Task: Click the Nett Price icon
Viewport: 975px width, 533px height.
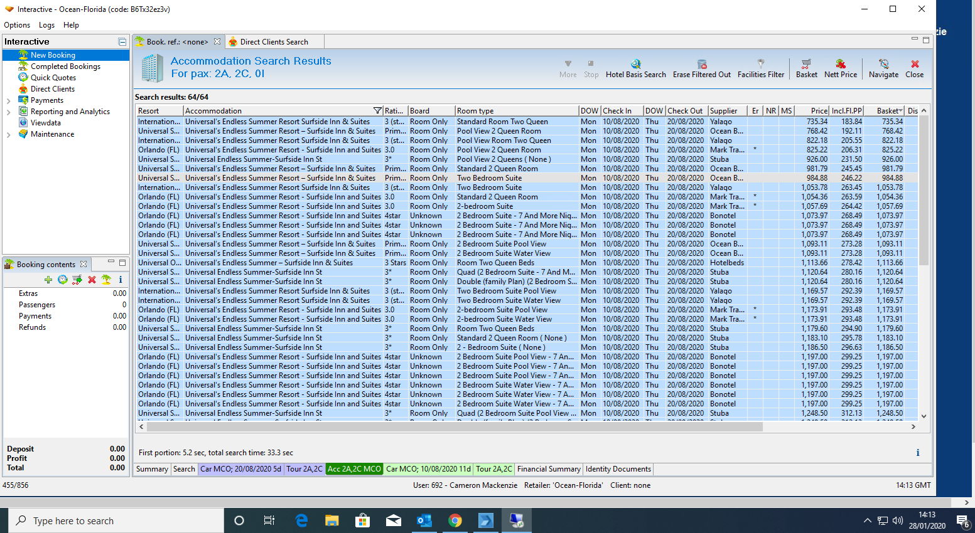Action: click(840, 64)
